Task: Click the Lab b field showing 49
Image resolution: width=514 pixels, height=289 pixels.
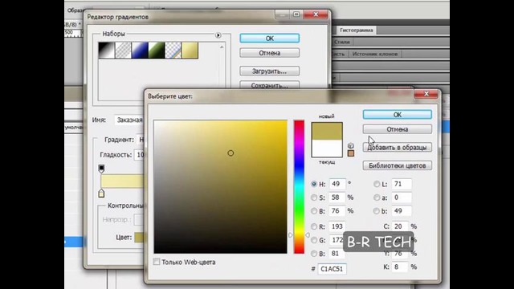Action: [x=402, y=210]
